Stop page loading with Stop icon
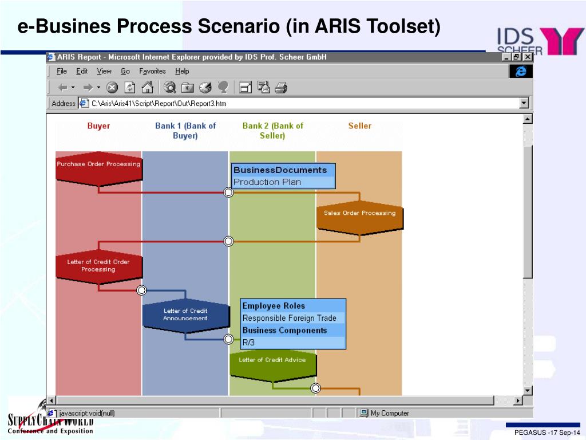586x440 pixels. coord(112,88)
